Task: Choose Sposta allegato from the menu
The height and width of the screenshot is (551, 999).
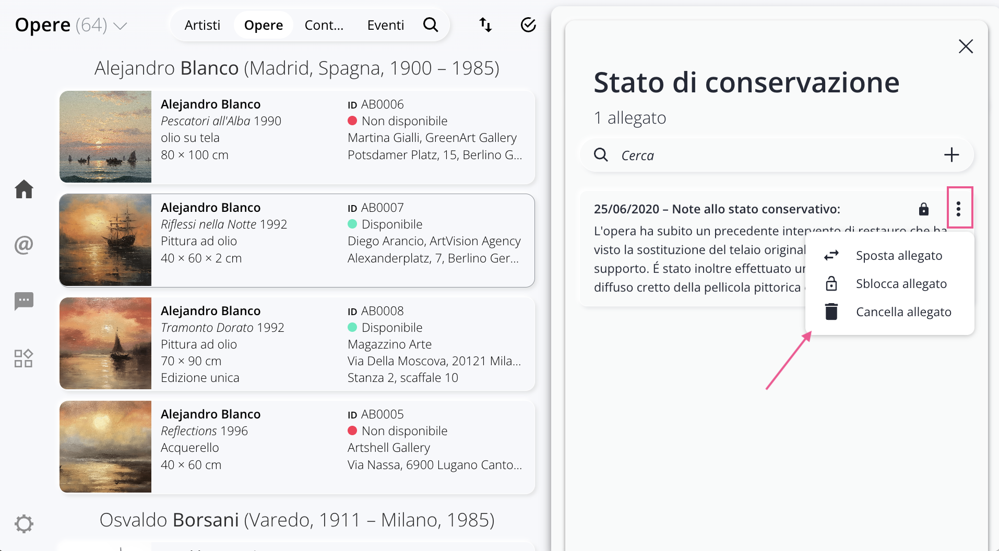Action: pyautogui.click(x=899, y=256)
